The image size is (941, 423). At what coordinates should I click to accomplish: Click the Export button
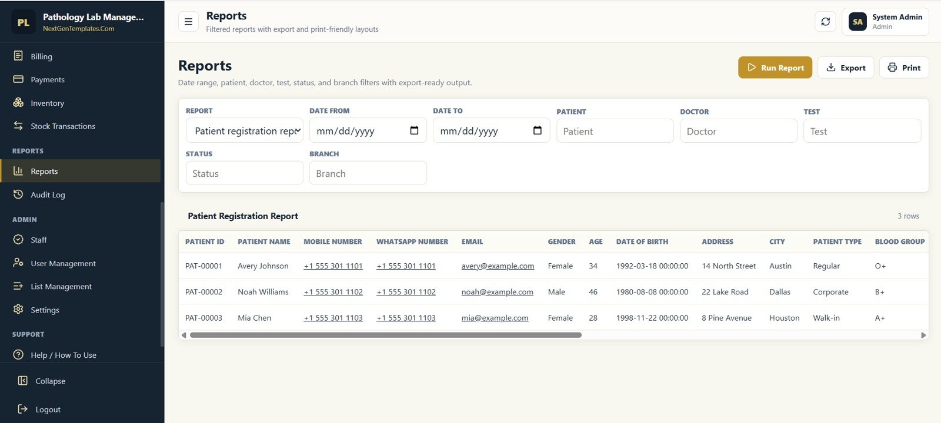pyautogui.click(x=846, y=68)
